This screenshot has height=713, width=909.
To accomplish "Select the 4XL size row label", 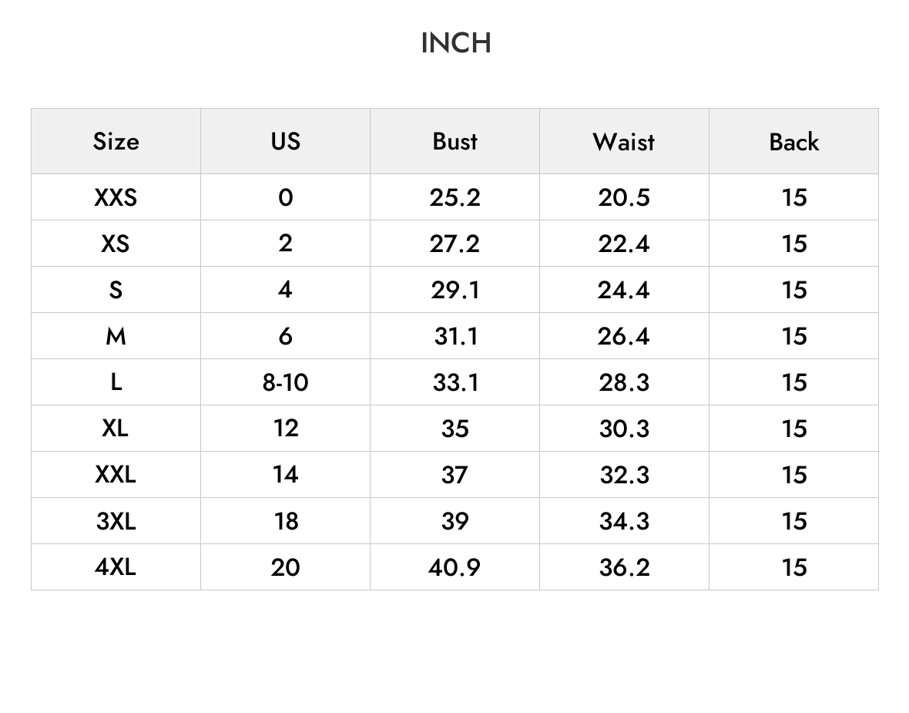I will (116, 567).
